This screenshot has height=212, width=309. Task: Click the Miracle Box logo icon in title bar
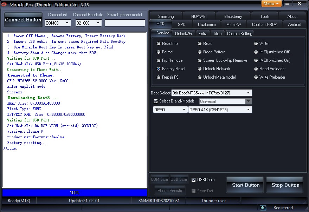coord(4,4)
